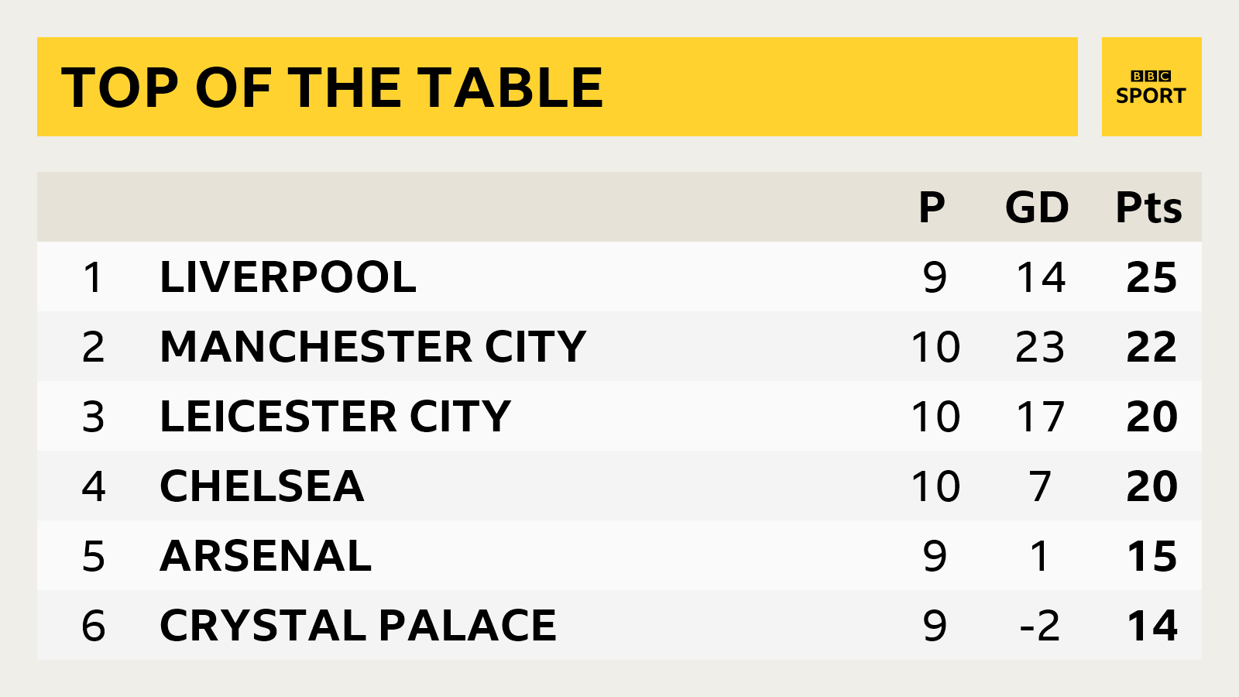Select Leicester City's goal difference of 17
This screenshot has height=697, width=1239.
[x=1040, y=417]
